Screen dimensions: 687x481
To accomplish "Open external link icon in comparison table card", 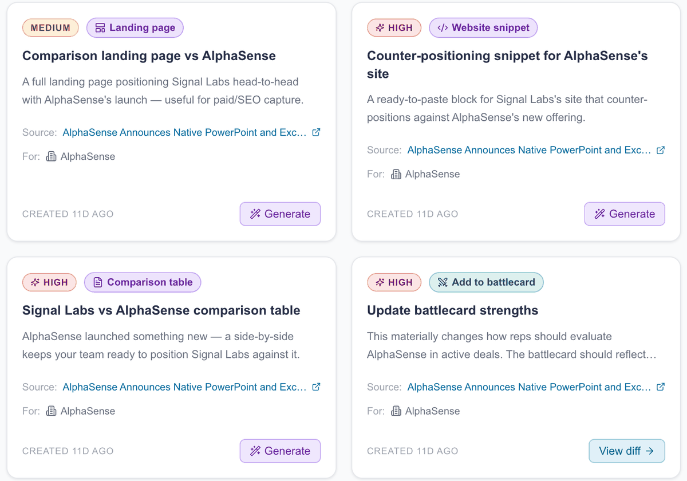I will coord(316,387).
